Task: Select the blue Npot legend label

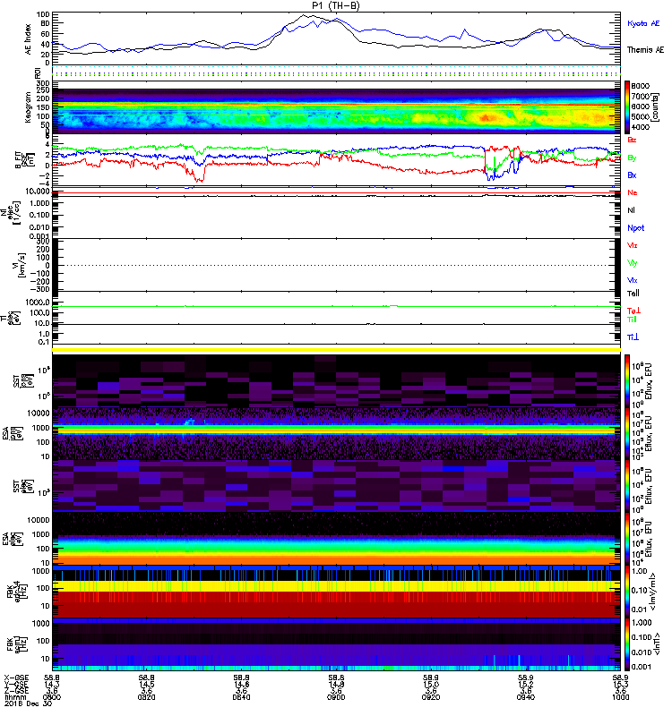Action: [x=636, y=228]
